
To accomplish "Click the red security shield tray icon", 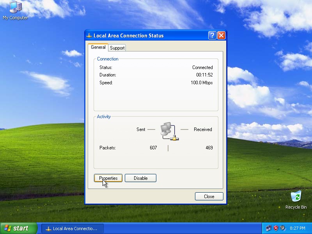I will point(276,228).
